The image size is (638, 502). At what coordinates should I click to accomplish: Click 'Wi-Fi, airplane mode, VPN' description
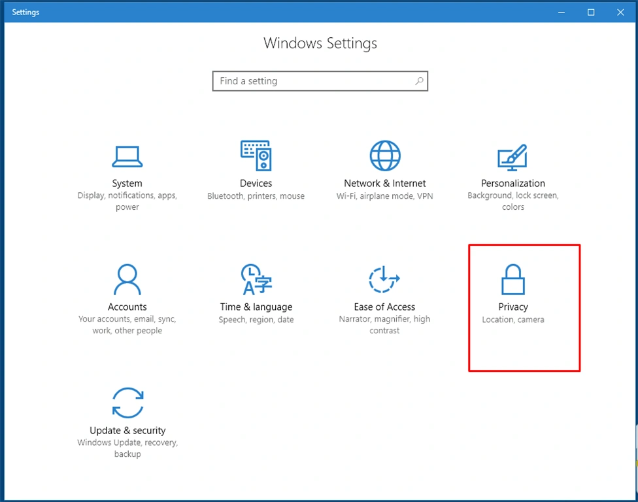pyautogui.click(x=384, y=196)
